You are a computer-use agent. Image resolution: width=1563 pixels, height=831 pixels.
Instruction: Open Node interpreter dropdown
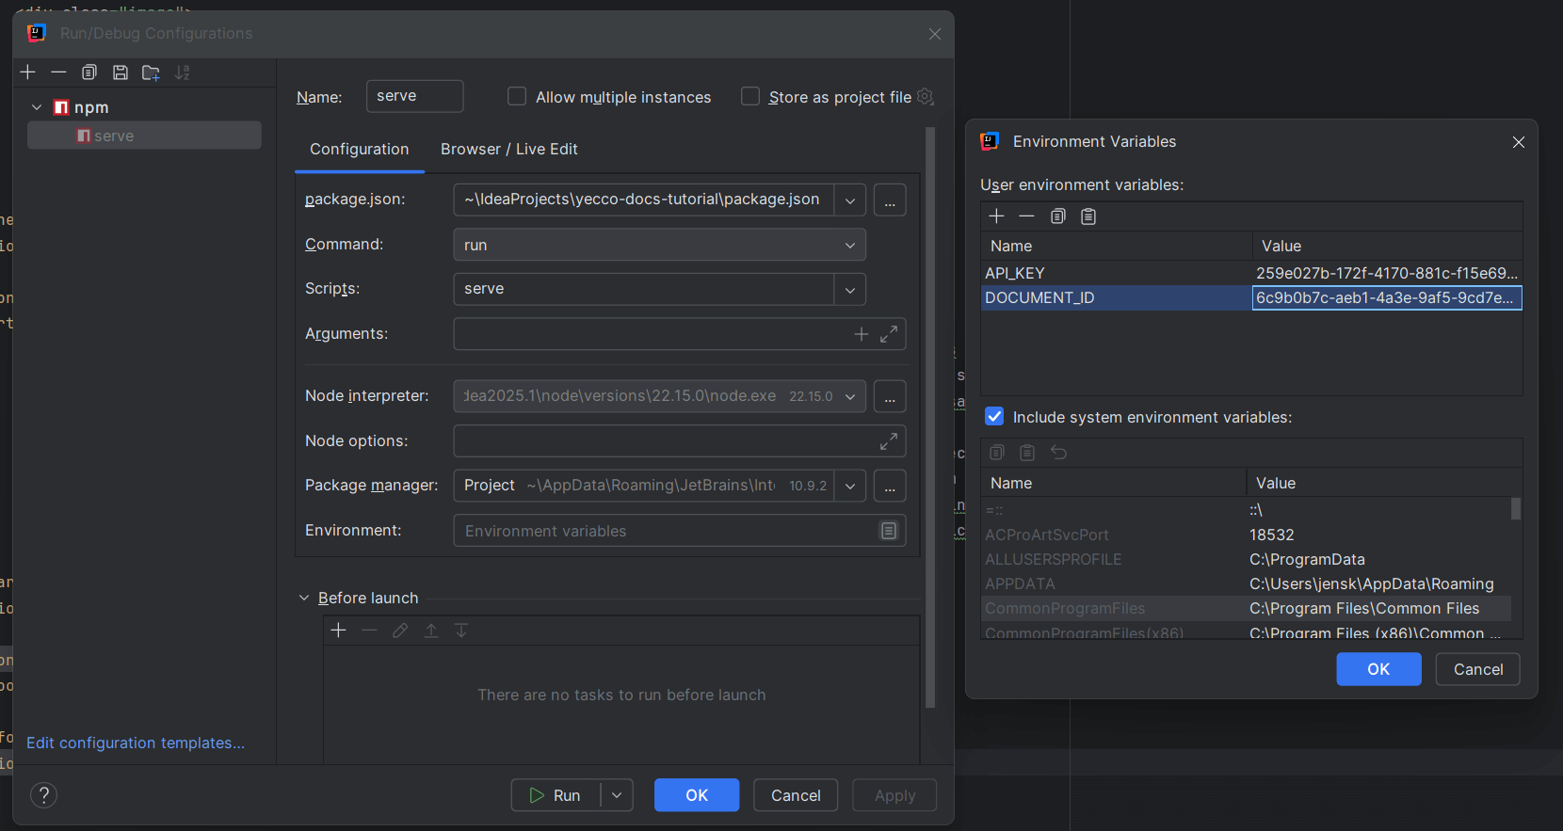tap(849, 396)
